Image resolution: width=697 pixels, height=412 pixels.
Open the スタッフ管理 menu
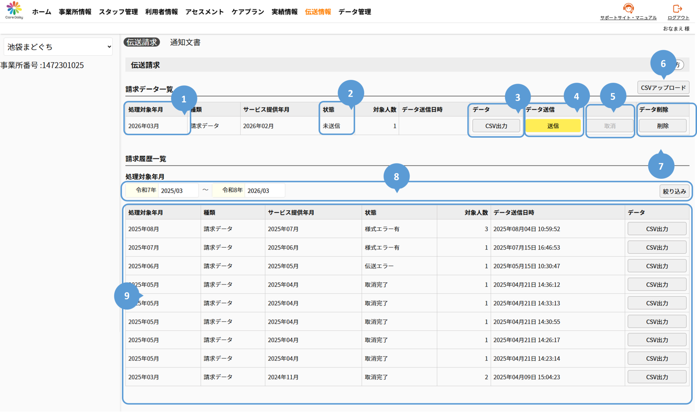118,12
